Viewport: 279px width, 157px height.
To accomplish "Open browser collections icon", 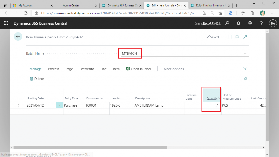I will click(x=253, y=13).
